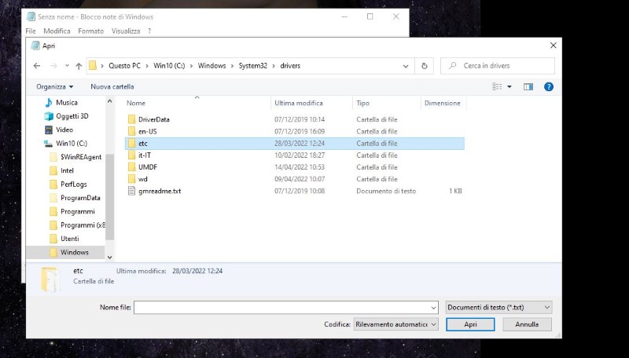Select Oggetti 3D in navigation pane
This screenshot has height=358, width=629.
point(72,116)
